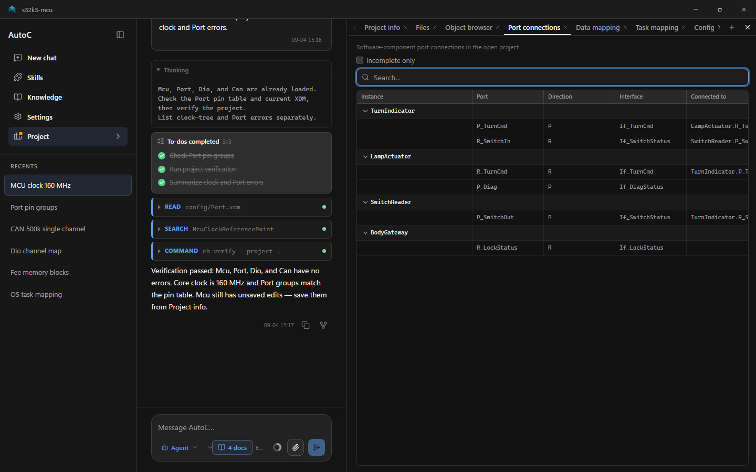This screenshot has height=472, width=756.
Task: Close the Port connections tab
Action: (x=565, y=27)
